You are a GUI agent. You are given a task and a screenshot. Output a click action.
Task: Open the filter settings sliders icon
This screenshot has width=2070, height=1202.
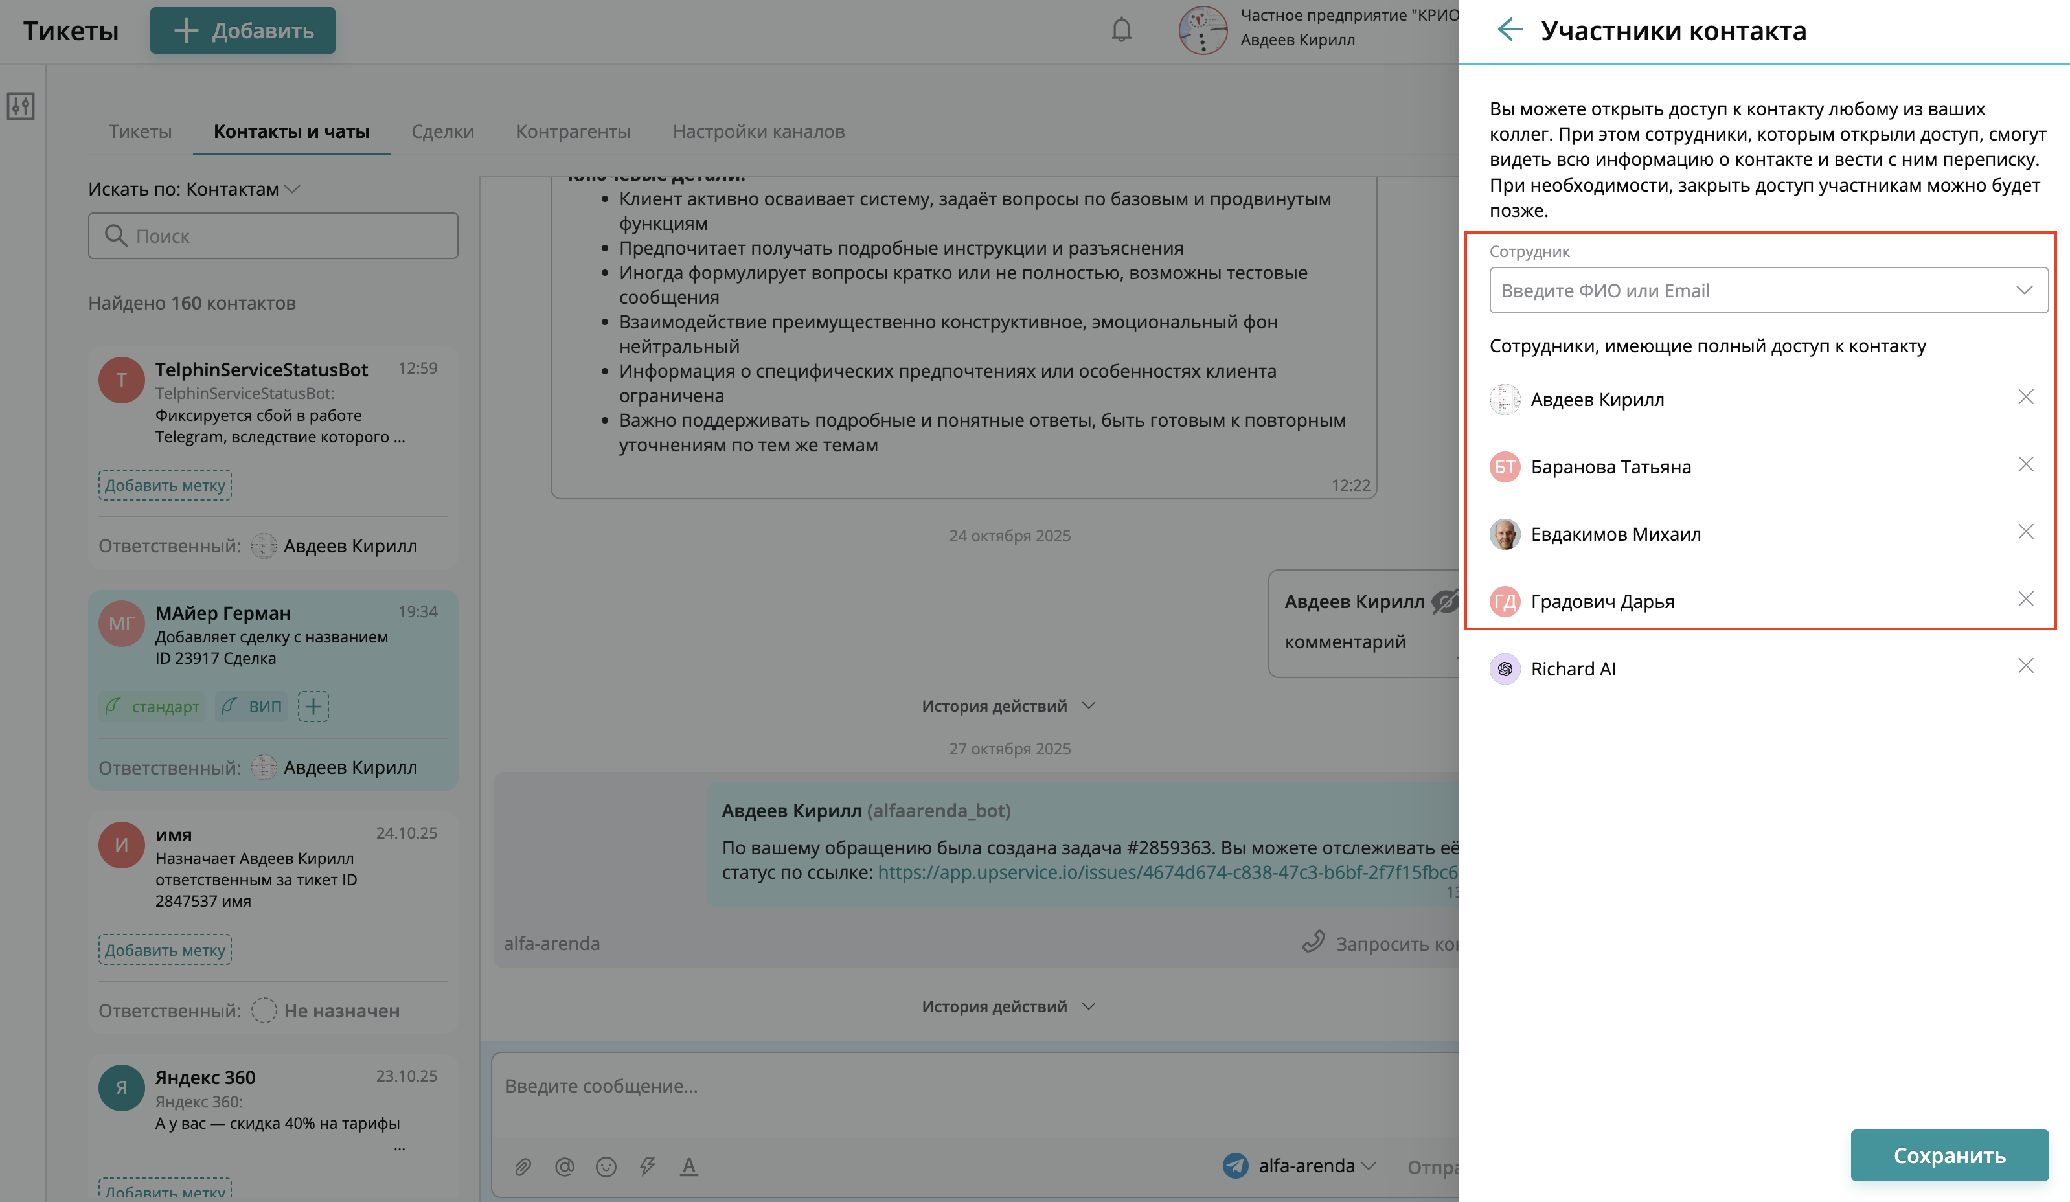(x=21, y=106)
